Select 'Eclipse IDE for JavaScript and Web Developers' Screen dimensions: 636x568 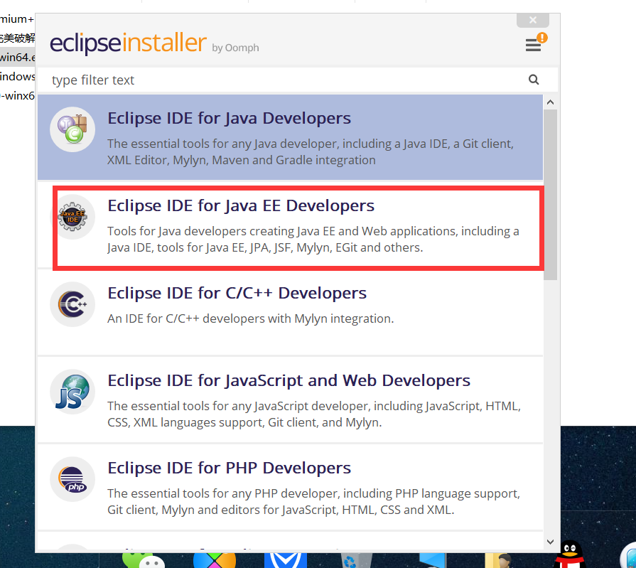click(x=289, y=380)
